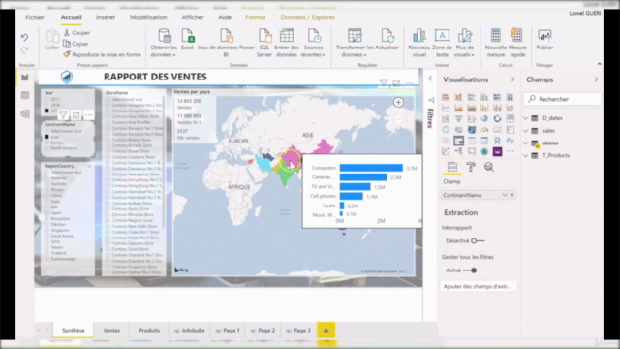Click the Couper scissors command

pyautogui.click(x=77, y=32)
